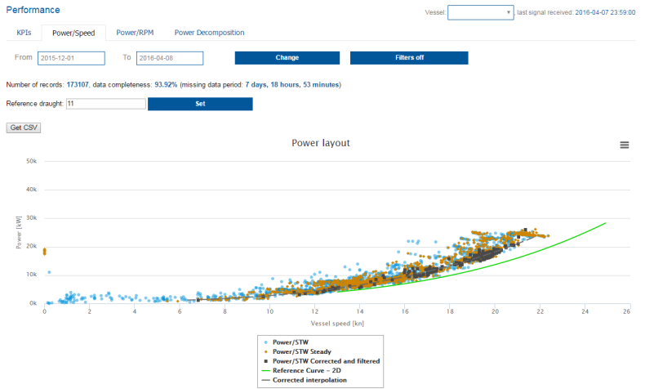Focus the From date field
The width and height of the screenshot is (645, 389).
coord(72,58)
